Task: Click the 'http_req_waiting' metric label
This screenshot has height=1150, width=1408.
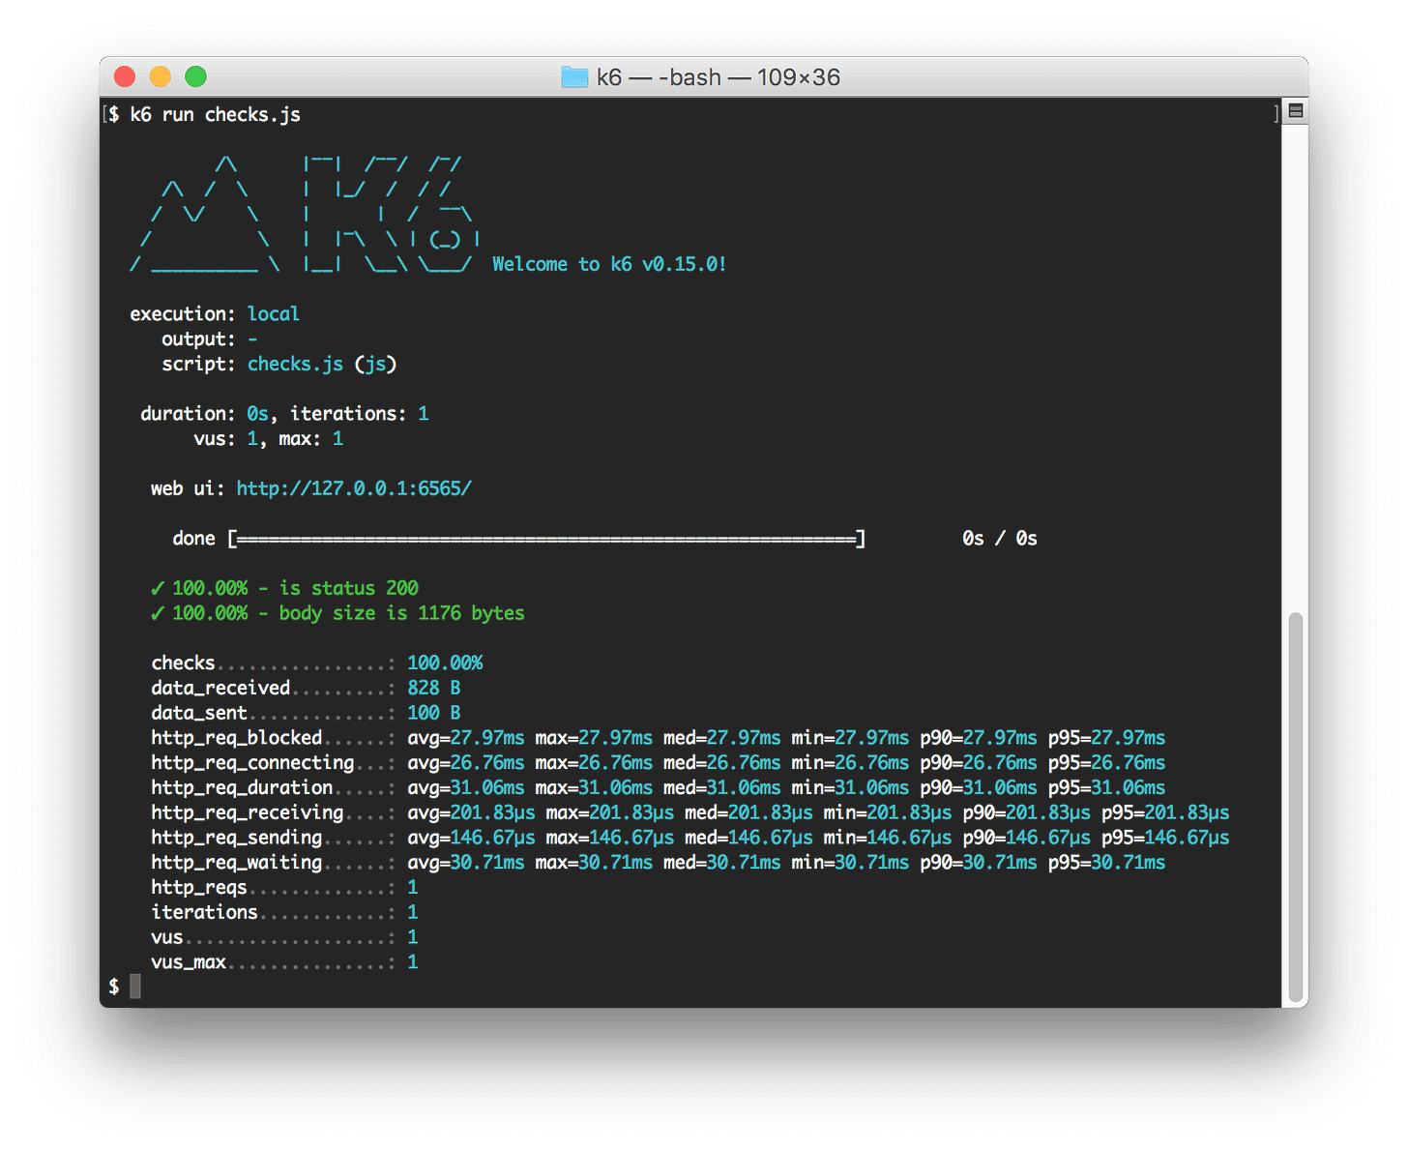Action: pos(237,863)
